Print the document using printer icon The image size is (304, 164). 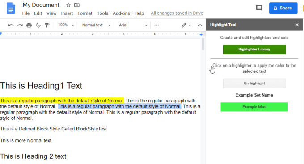coord(29,25)
